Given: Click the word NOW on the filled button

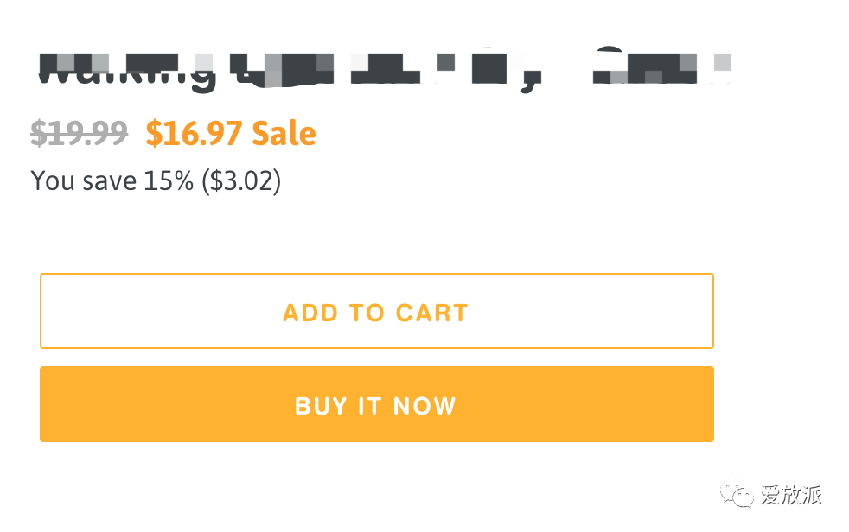Looking at the screenshot, I should pos(424,405).
